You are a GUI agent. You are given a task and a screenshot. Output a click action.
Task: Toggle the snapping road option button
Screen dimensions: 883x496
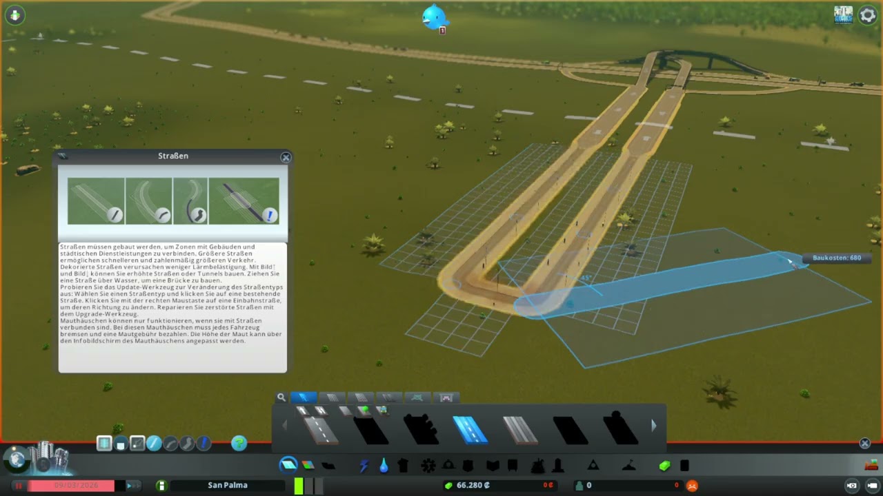tap(137, 444)
